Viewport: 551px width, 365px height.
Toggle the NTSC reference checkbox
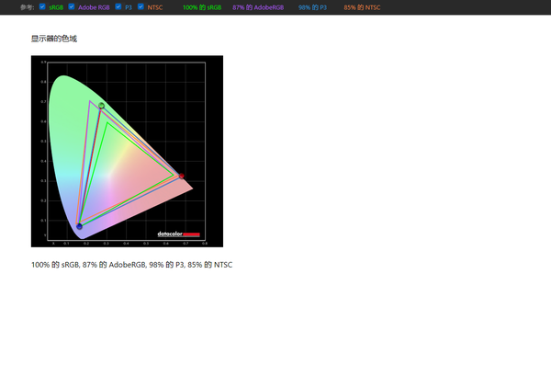click(141, 6)
